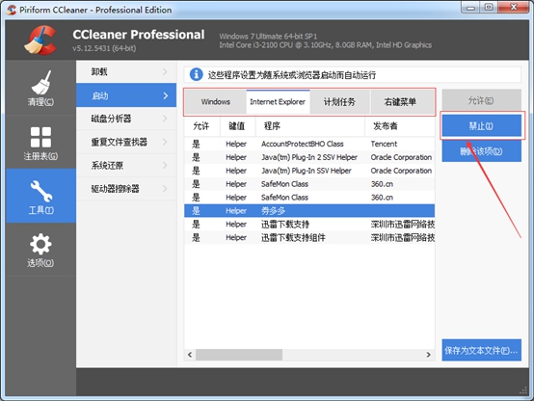Switch to the 计划任务 tab

[x=339, y=102]
